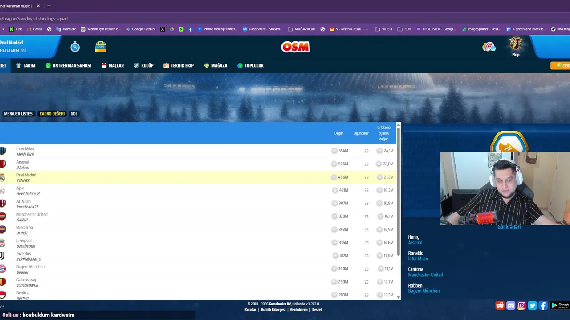Open the MAÇLAR menu
Screen dimensions: 570x320
point(113,65)
